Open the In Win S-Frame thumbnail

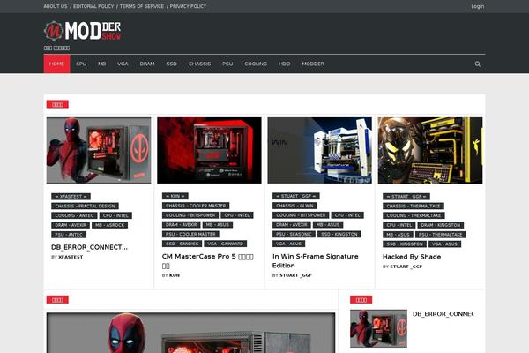tap(319, 150)
